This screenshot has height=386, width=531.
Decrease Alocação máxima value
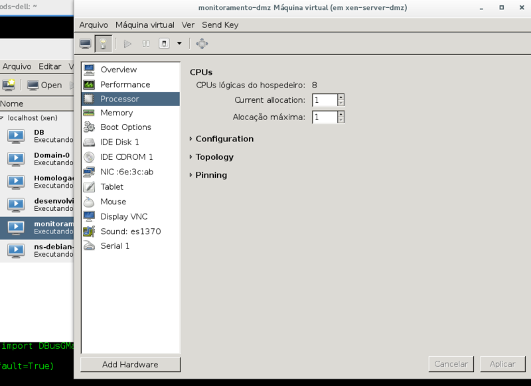point(341,120)
